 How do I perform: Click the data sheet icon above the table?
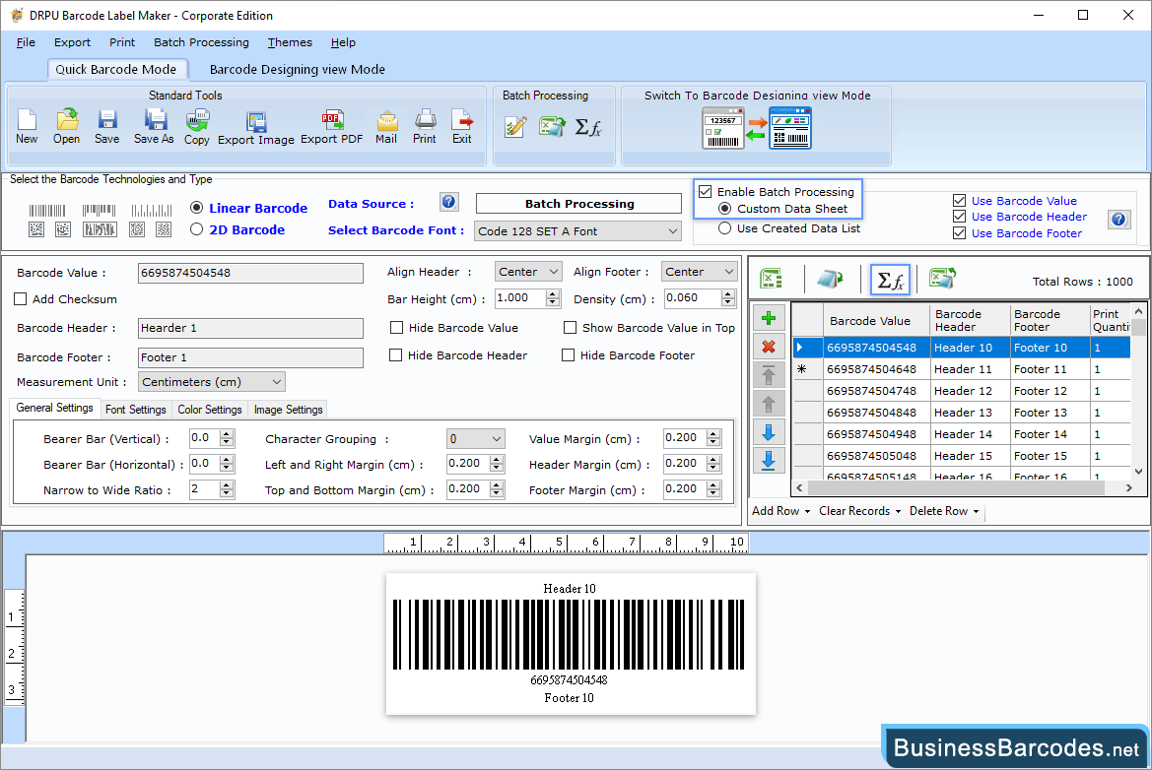pyautogui.click(x=830, y=279)
